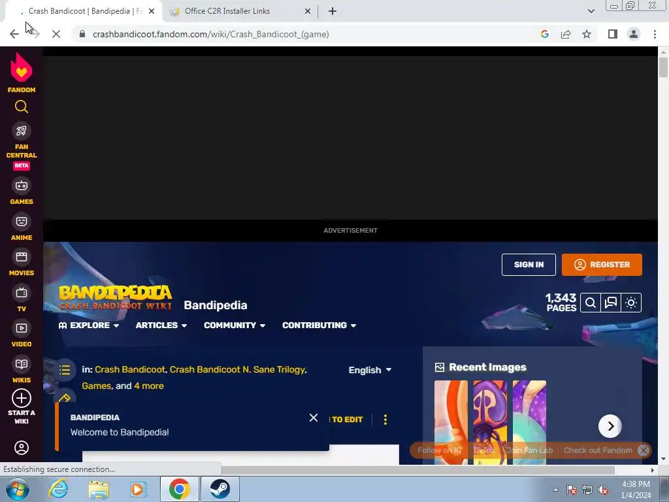Expand the Articles menu
669x502 pixels.
point(161,326)
